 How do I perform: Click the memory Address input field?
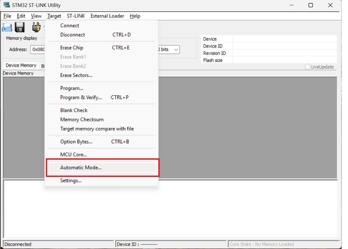coord(38,50)
